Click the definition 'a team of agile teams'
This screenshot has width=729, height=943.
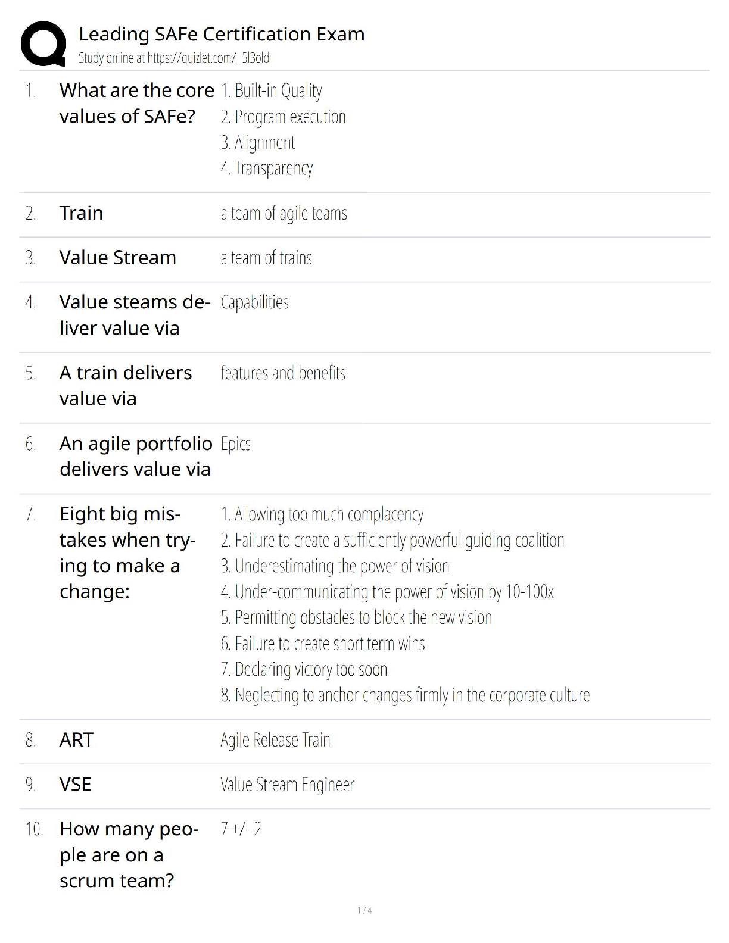coord(283,213)
